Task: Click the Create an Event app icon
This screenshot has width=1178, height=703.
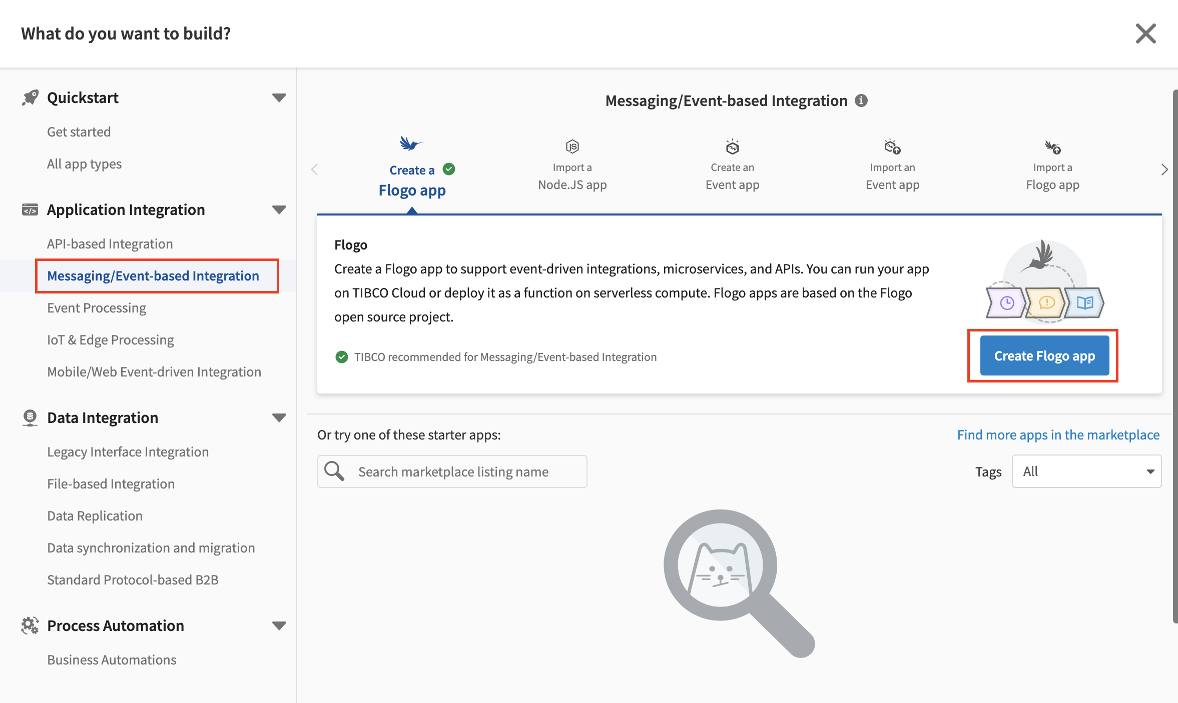Action: pyautogui.click(x=732, y=146)
